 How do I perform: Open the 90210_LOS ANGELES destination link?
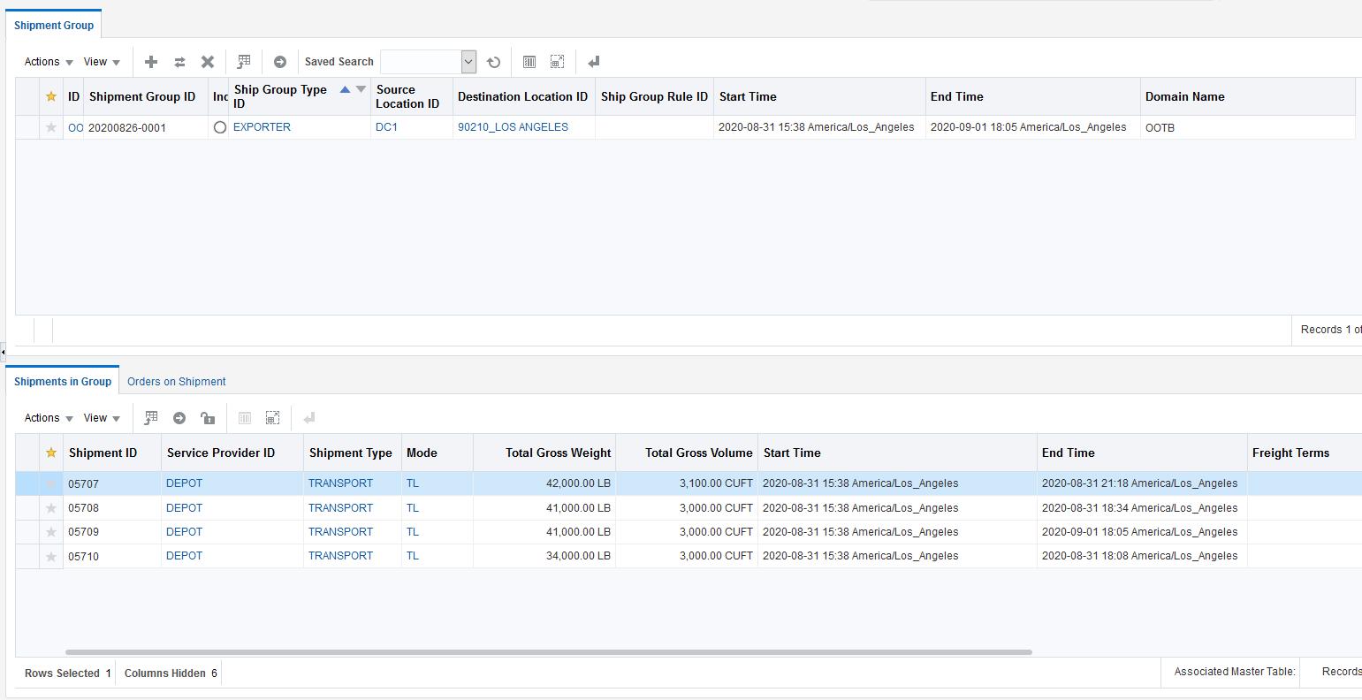513,127
